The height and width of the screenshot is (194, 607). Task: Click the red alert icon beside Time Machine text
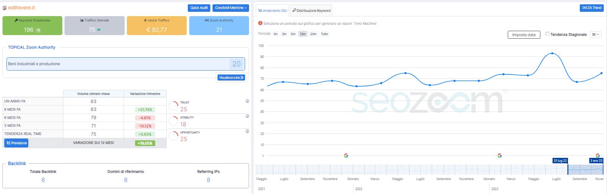pyautogui.click(x=260, y=23)
